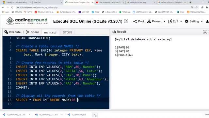This screenshot has width=209, height=118.
Task: Click the SELECT * FROM EMP query line
Action: pyautogui.click(x=47, y=100)
